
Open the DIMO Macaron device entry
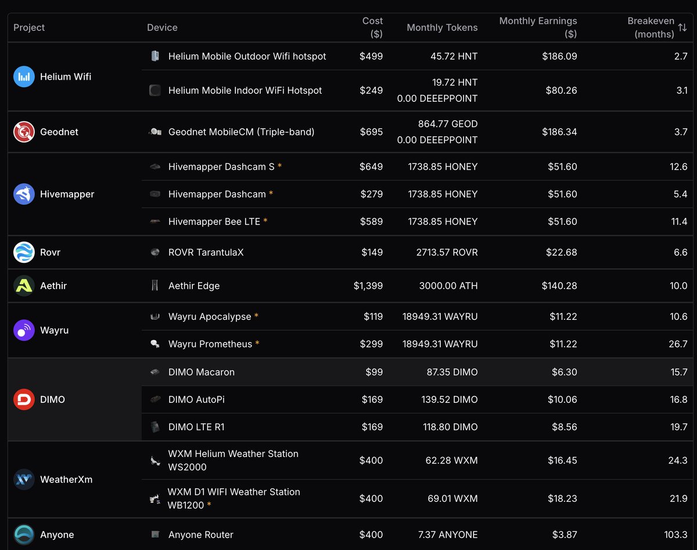[202, 372]
